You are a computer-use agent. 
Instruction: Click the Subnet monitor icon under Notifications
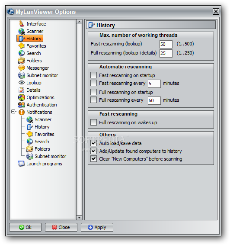(30, 156)
